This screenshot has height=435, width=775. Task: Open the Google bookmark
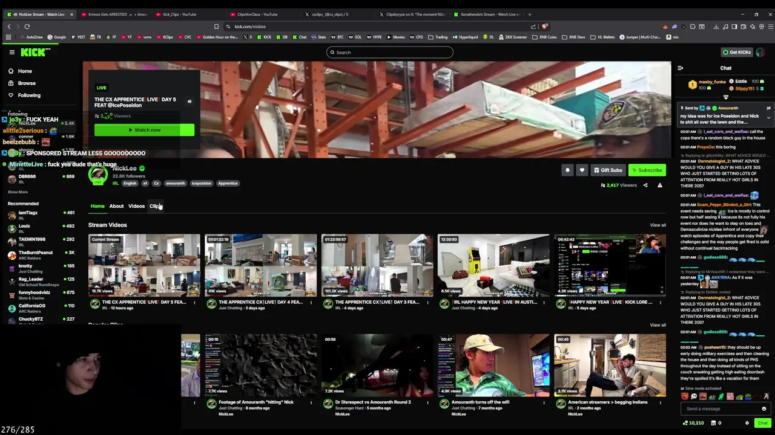(x=56, y=37)
